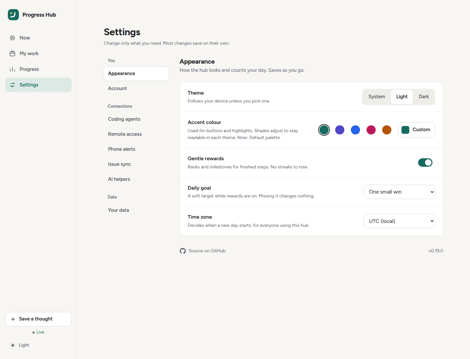This screenshot has width=470, height=359.
Task: Pick the blue accent colour swatch
Action: pos(355,130)
